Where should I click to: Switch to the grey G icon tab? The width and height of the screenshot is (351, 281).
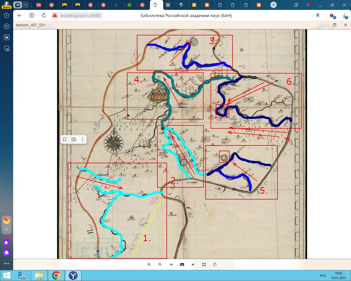pyautogui.click(x=168, y=5)
